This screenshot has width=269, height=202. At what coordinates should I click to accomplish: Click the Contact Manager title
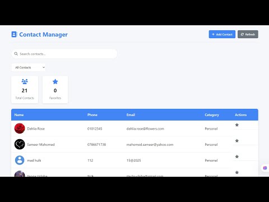pos(43,34)
